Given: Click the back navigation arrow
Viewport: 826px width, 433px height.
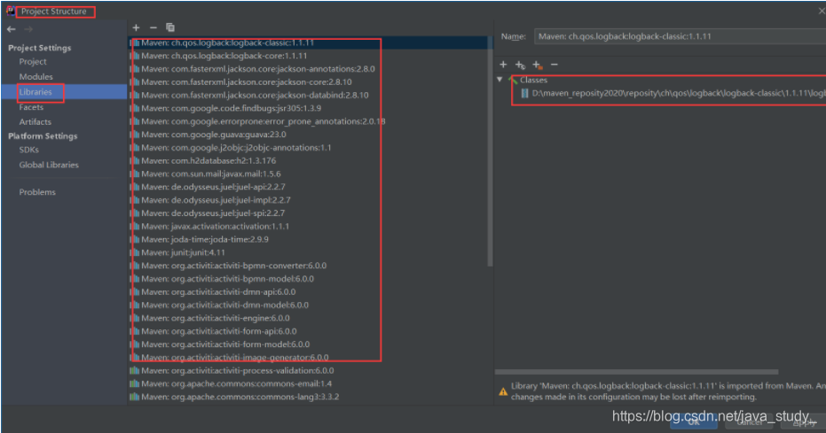Looking at the screenshot, I should click(11, 29).
